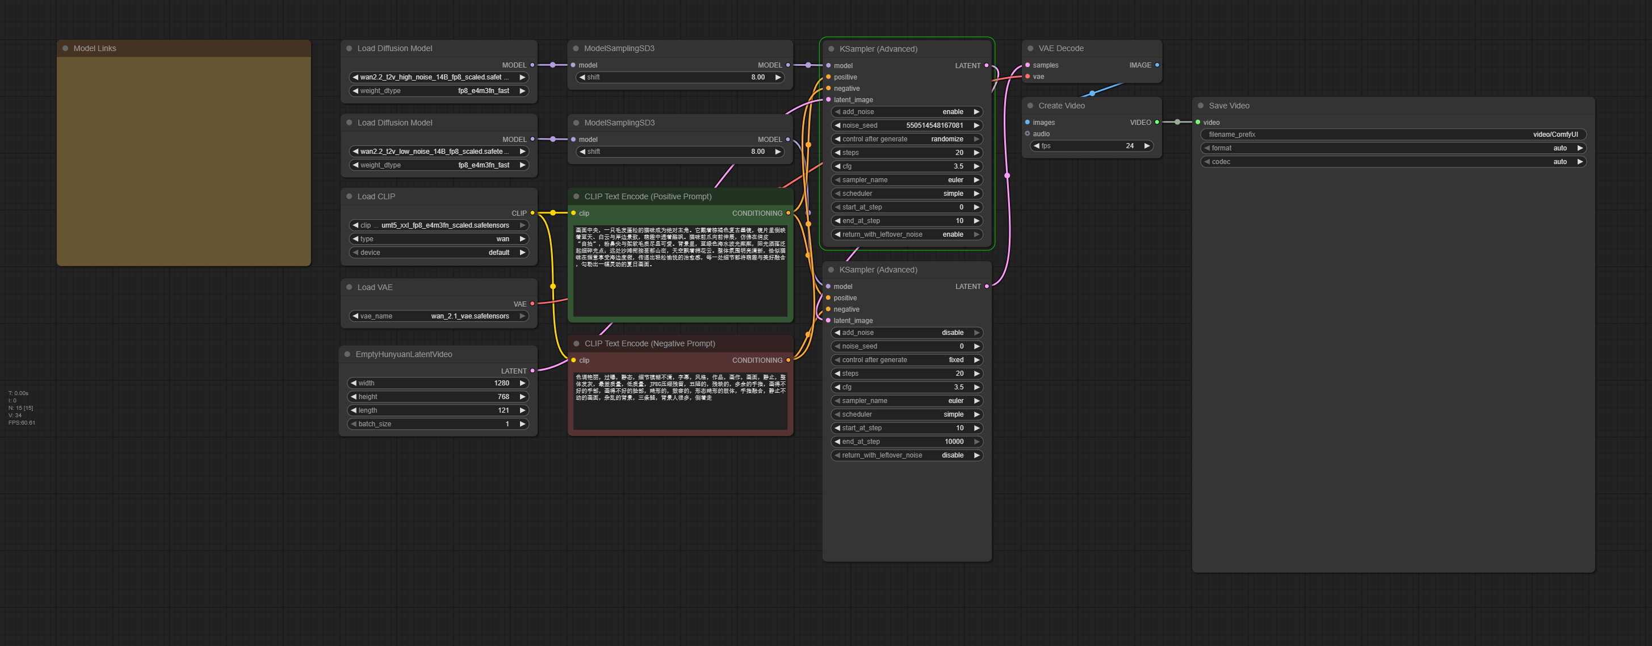Click the EmptyHunyuanLatentVideo node title

coord(404,354)
